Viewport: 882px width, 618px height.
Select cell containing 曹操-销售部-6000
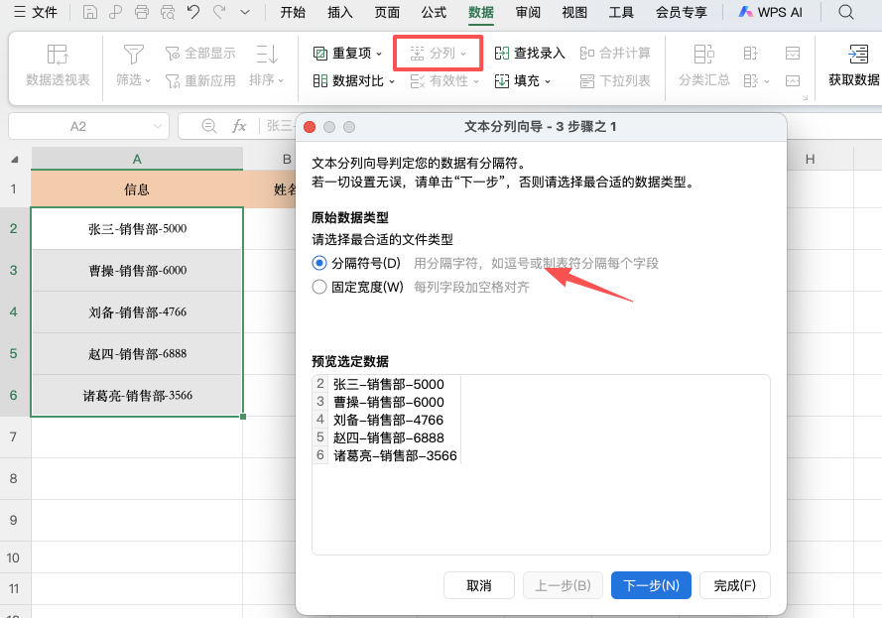coord(137,271)
